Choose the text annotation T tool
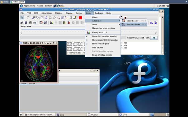 pos(28,18)
